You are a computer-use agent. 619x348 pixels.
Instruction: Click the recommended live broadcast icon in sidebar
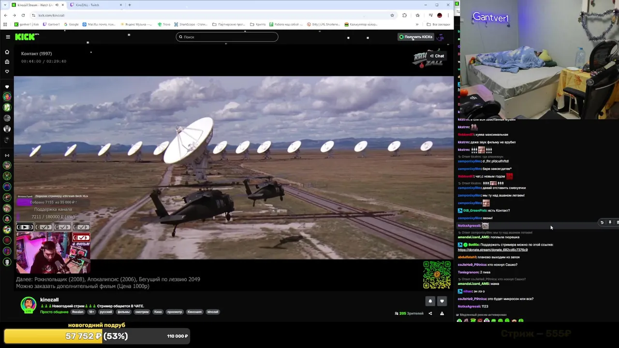pos(7,156)
